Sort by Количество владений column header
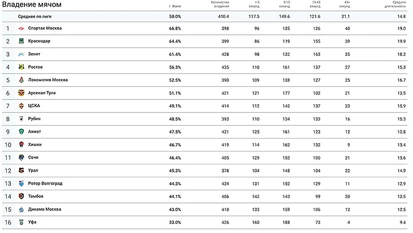Viewport: 413px width, 233px height. tap(220, 4)
